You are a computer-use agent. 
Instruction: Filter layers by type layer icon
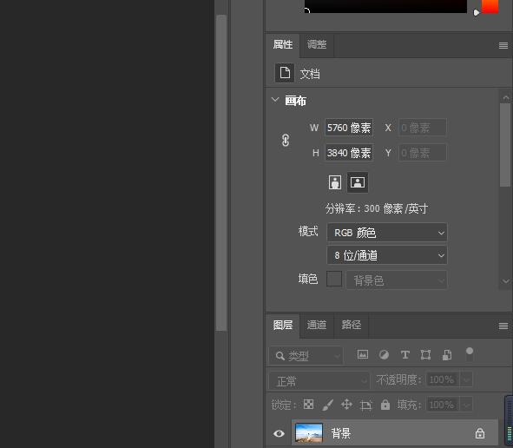point(405,355)
